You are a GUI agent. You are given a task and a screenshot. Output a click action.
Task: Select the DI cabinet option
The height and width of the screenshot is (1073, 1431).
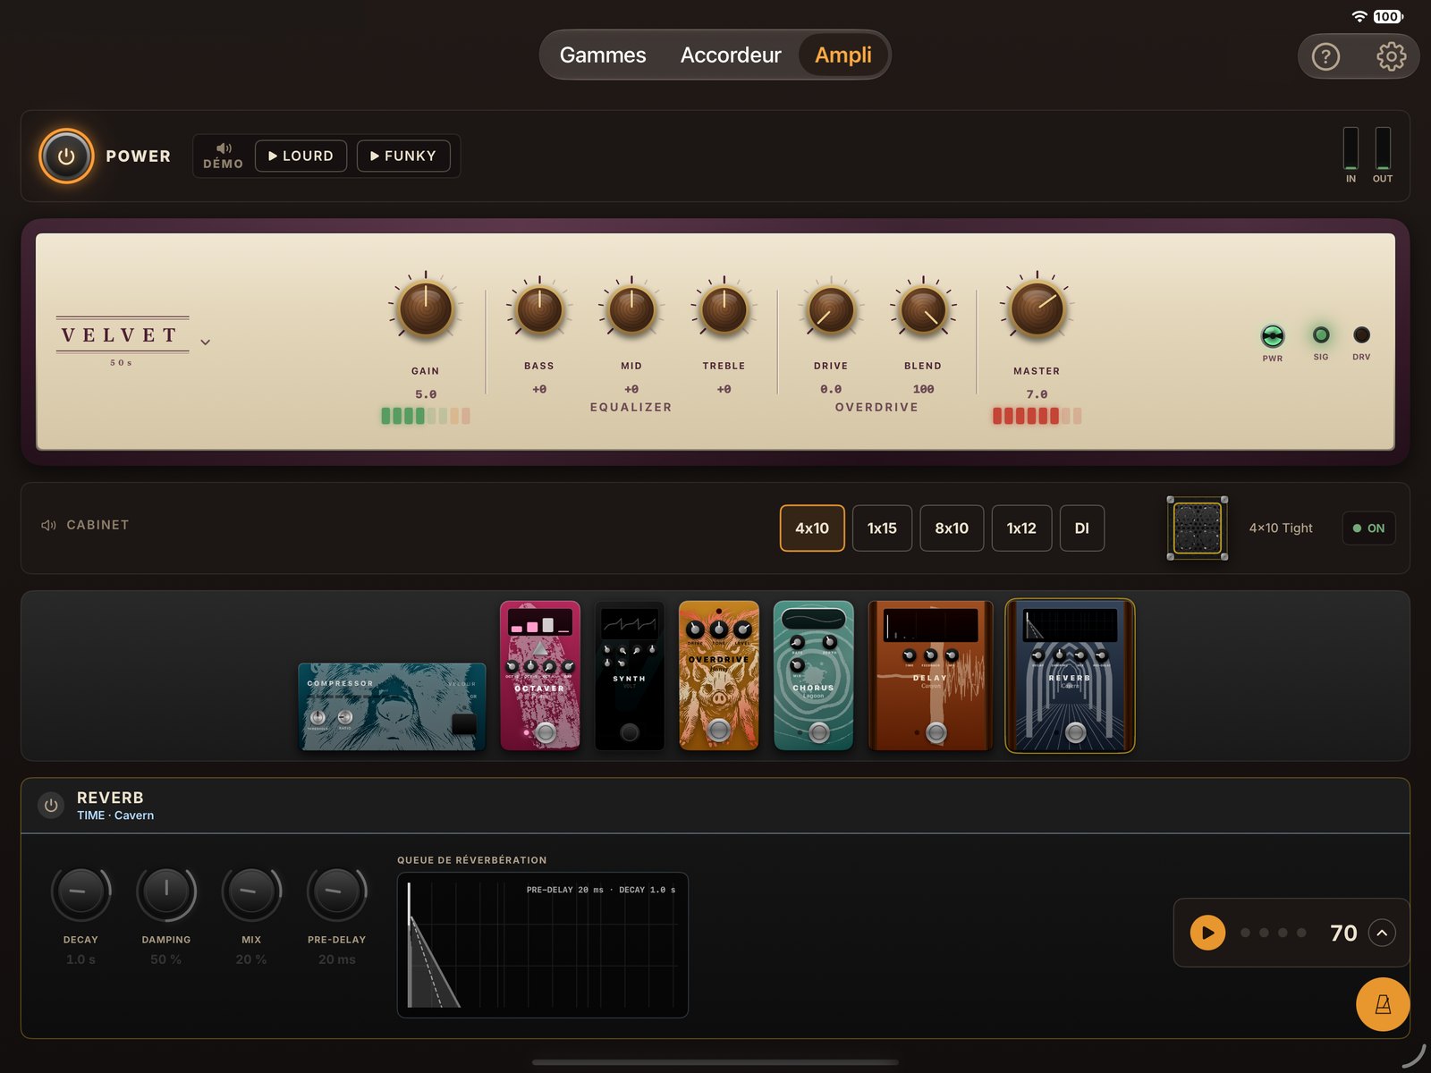coord(1081,528)
